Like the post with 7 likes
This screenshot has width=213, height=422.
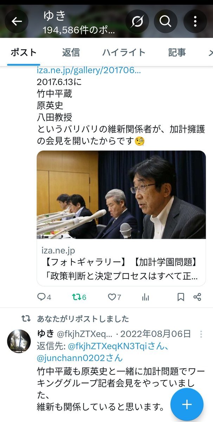coord(114,297)
